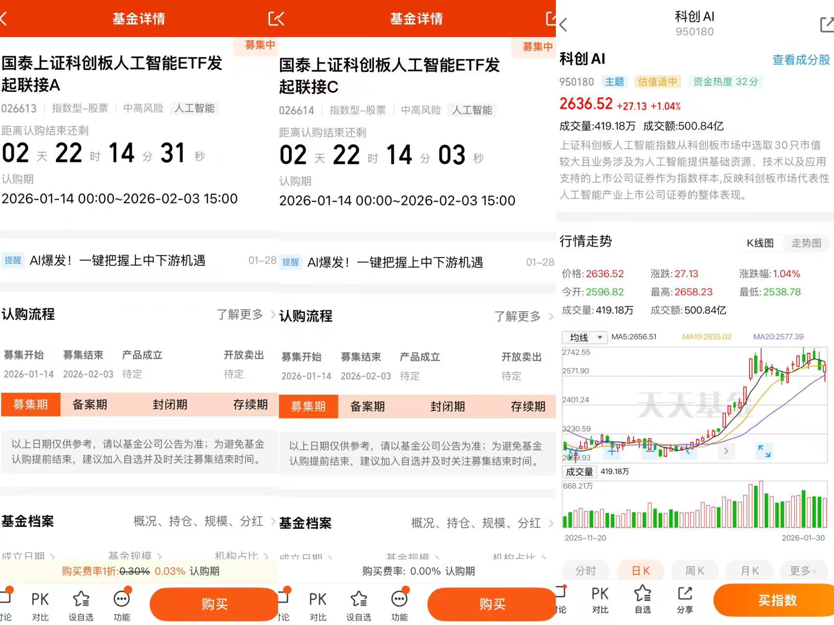Tap 分享 icon in index bottom bar
This screenshot has width=834, height=625.
(685, 600)
